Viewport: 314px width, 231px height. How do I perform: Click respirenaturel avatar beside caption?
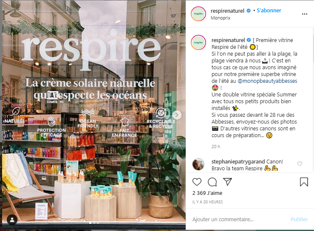click(198, 42)
